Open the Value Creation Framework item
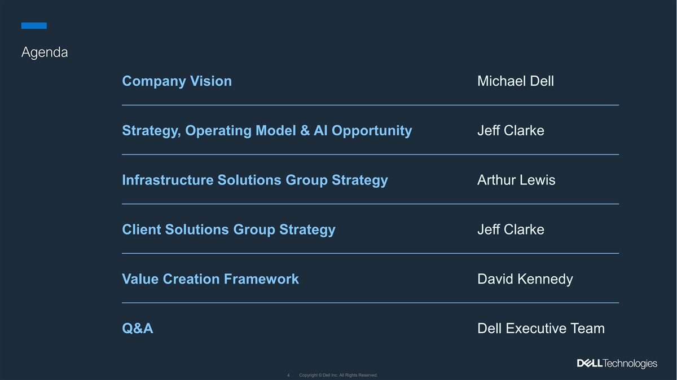 [210, 279]
